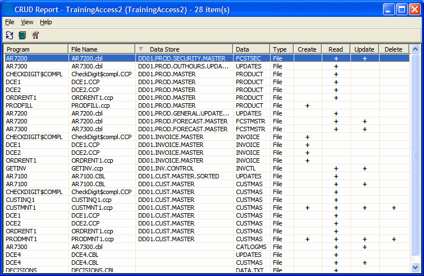Sort by the File Name column header

point(101,49)
